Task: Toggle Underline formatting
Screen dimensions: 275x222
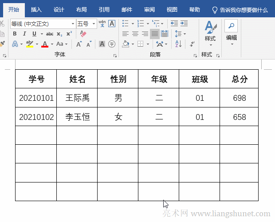Action: click(35, 34)
